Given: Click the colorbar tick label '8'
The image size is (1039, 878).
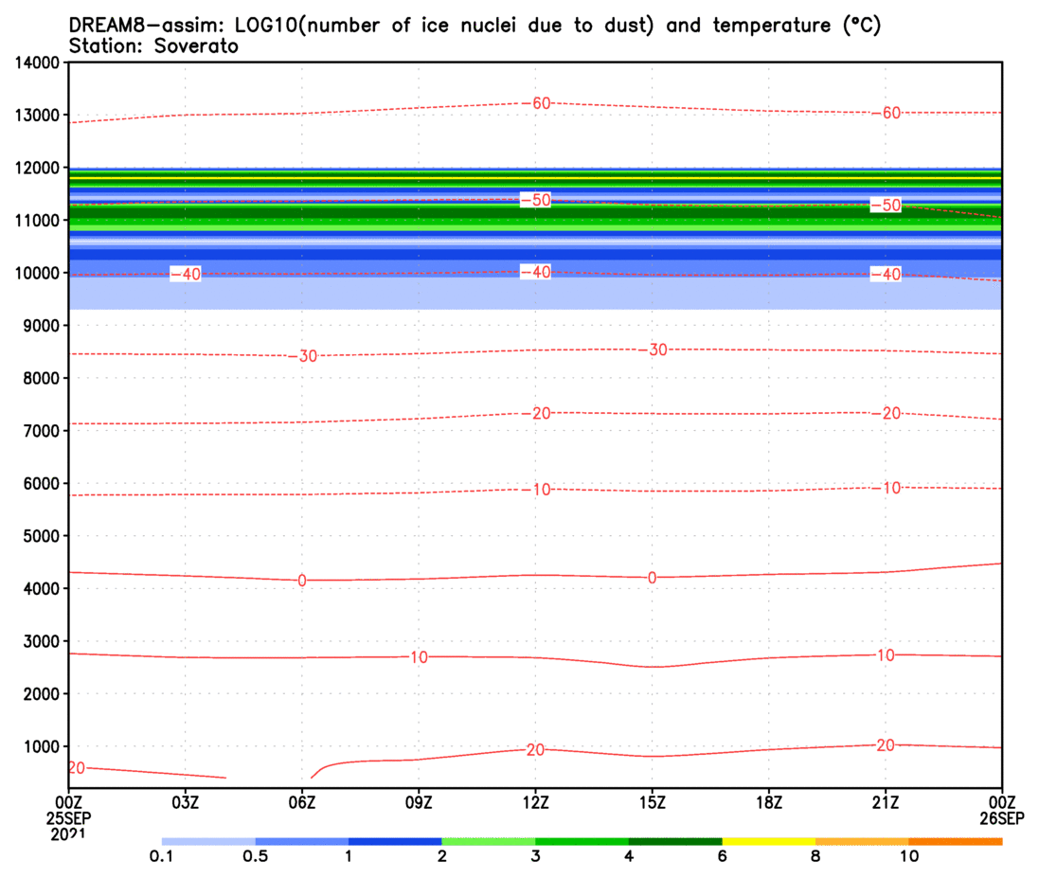Looking at the screenshot, I should (815, 857).
